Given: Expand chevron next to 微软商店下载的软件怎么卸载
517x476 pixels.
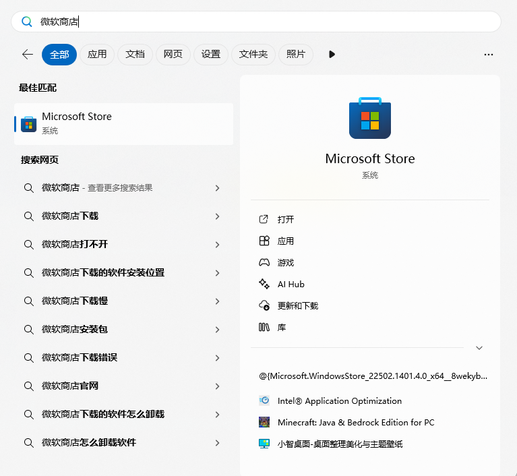Looking at the screenshot, I should (x=217, y=415).
